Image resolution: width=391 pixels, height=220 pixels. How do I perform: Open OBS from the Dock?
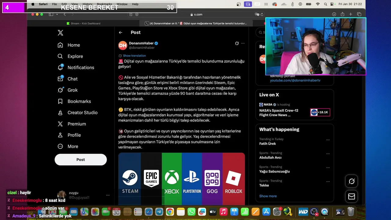(314, 212)
